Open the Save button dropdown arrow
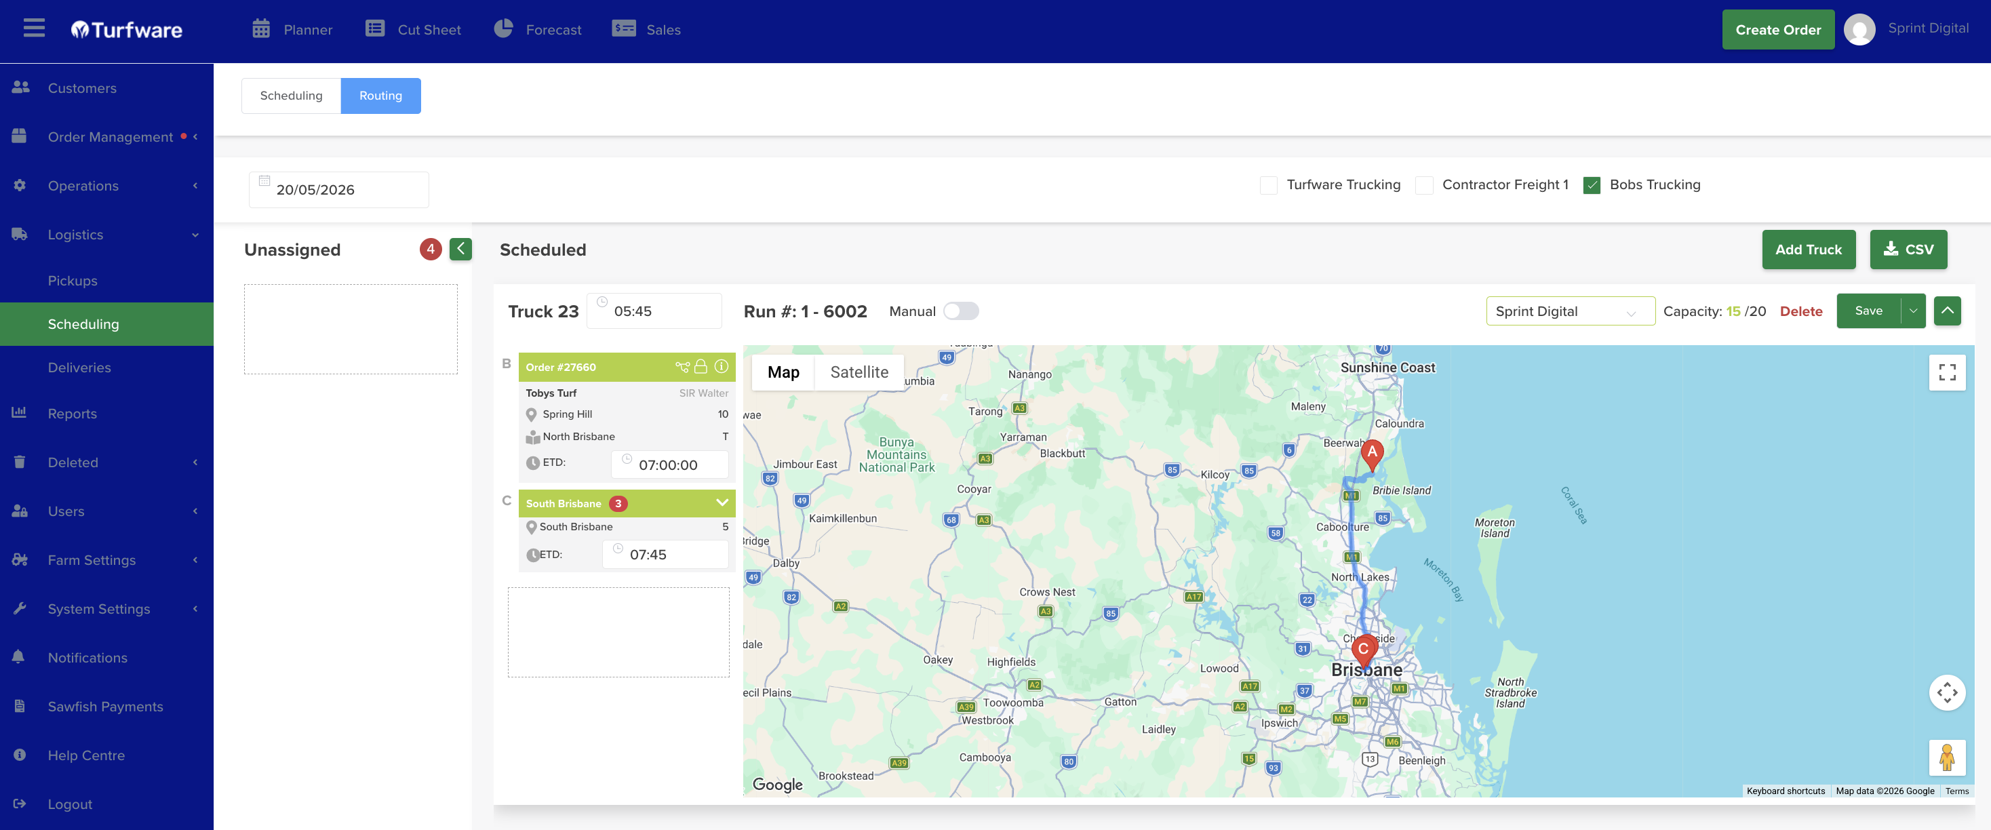 tap(1913, 311)
